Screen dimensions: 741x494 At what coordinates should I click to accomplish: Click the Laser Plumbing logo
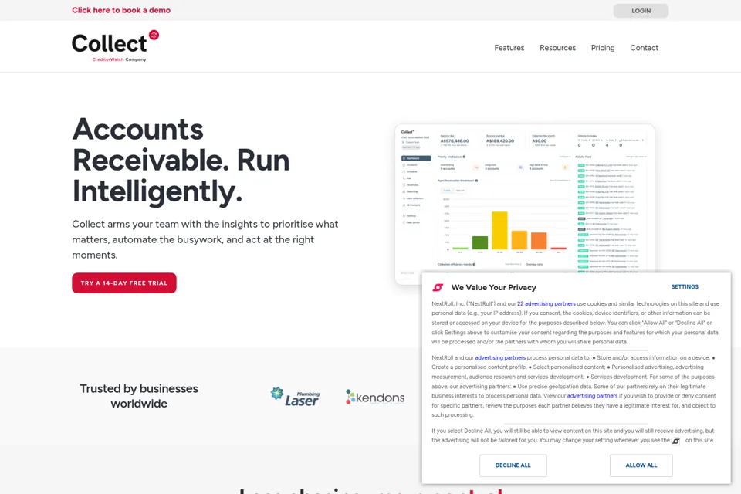pos(296,397)
